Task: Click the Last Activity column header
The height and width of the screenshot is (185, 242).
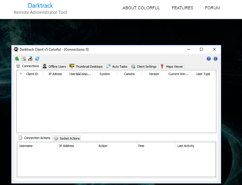Action: (x=195, y=146)
